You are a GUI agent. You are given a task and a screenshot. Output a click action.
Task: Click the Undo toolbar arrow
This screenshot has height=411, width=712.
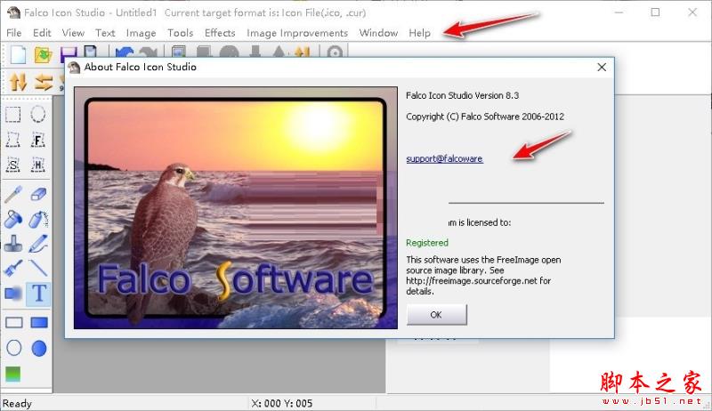124,52
